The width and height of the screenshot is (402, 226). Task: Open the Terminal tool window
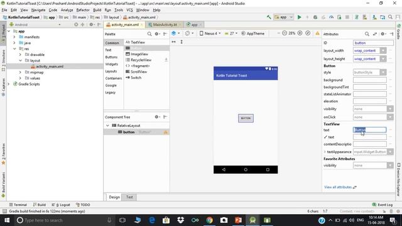click(18, 205)
